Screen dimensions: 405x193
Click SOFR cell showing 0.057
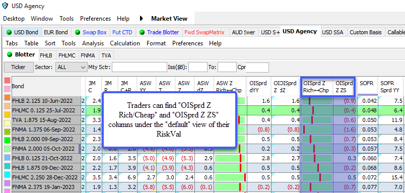pyautogui.click(x=368, y=149)
